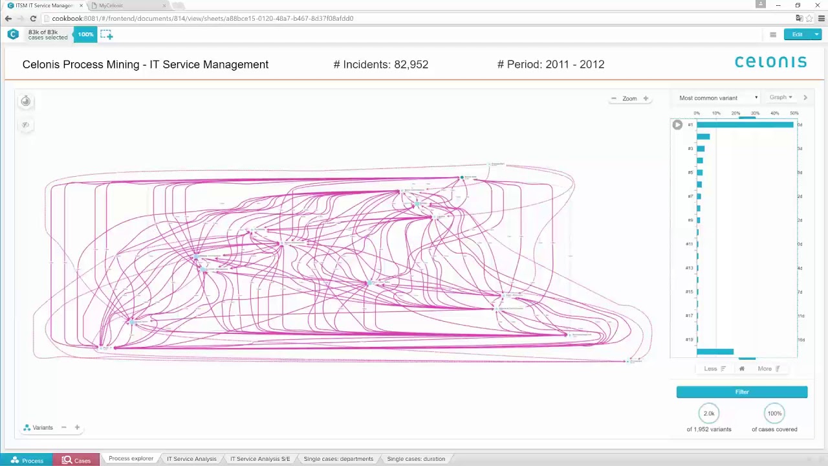The width and height of the screenshot is (828, 466).
Task: Switch to the Process view tab
Action: coord(27,460)
